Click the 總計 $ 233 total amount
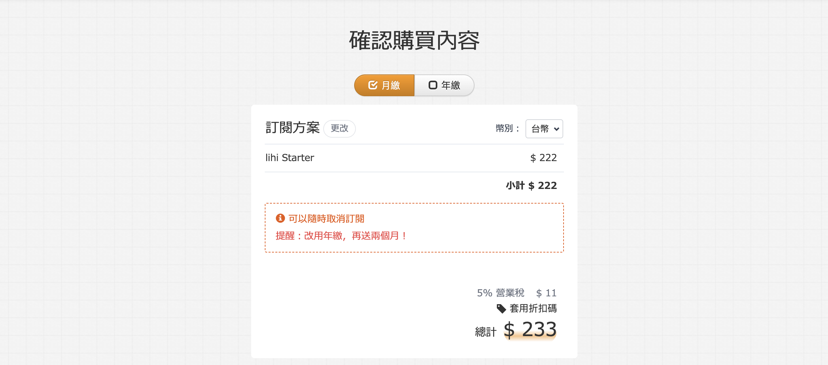828x365 pixels. pos(516,330)
